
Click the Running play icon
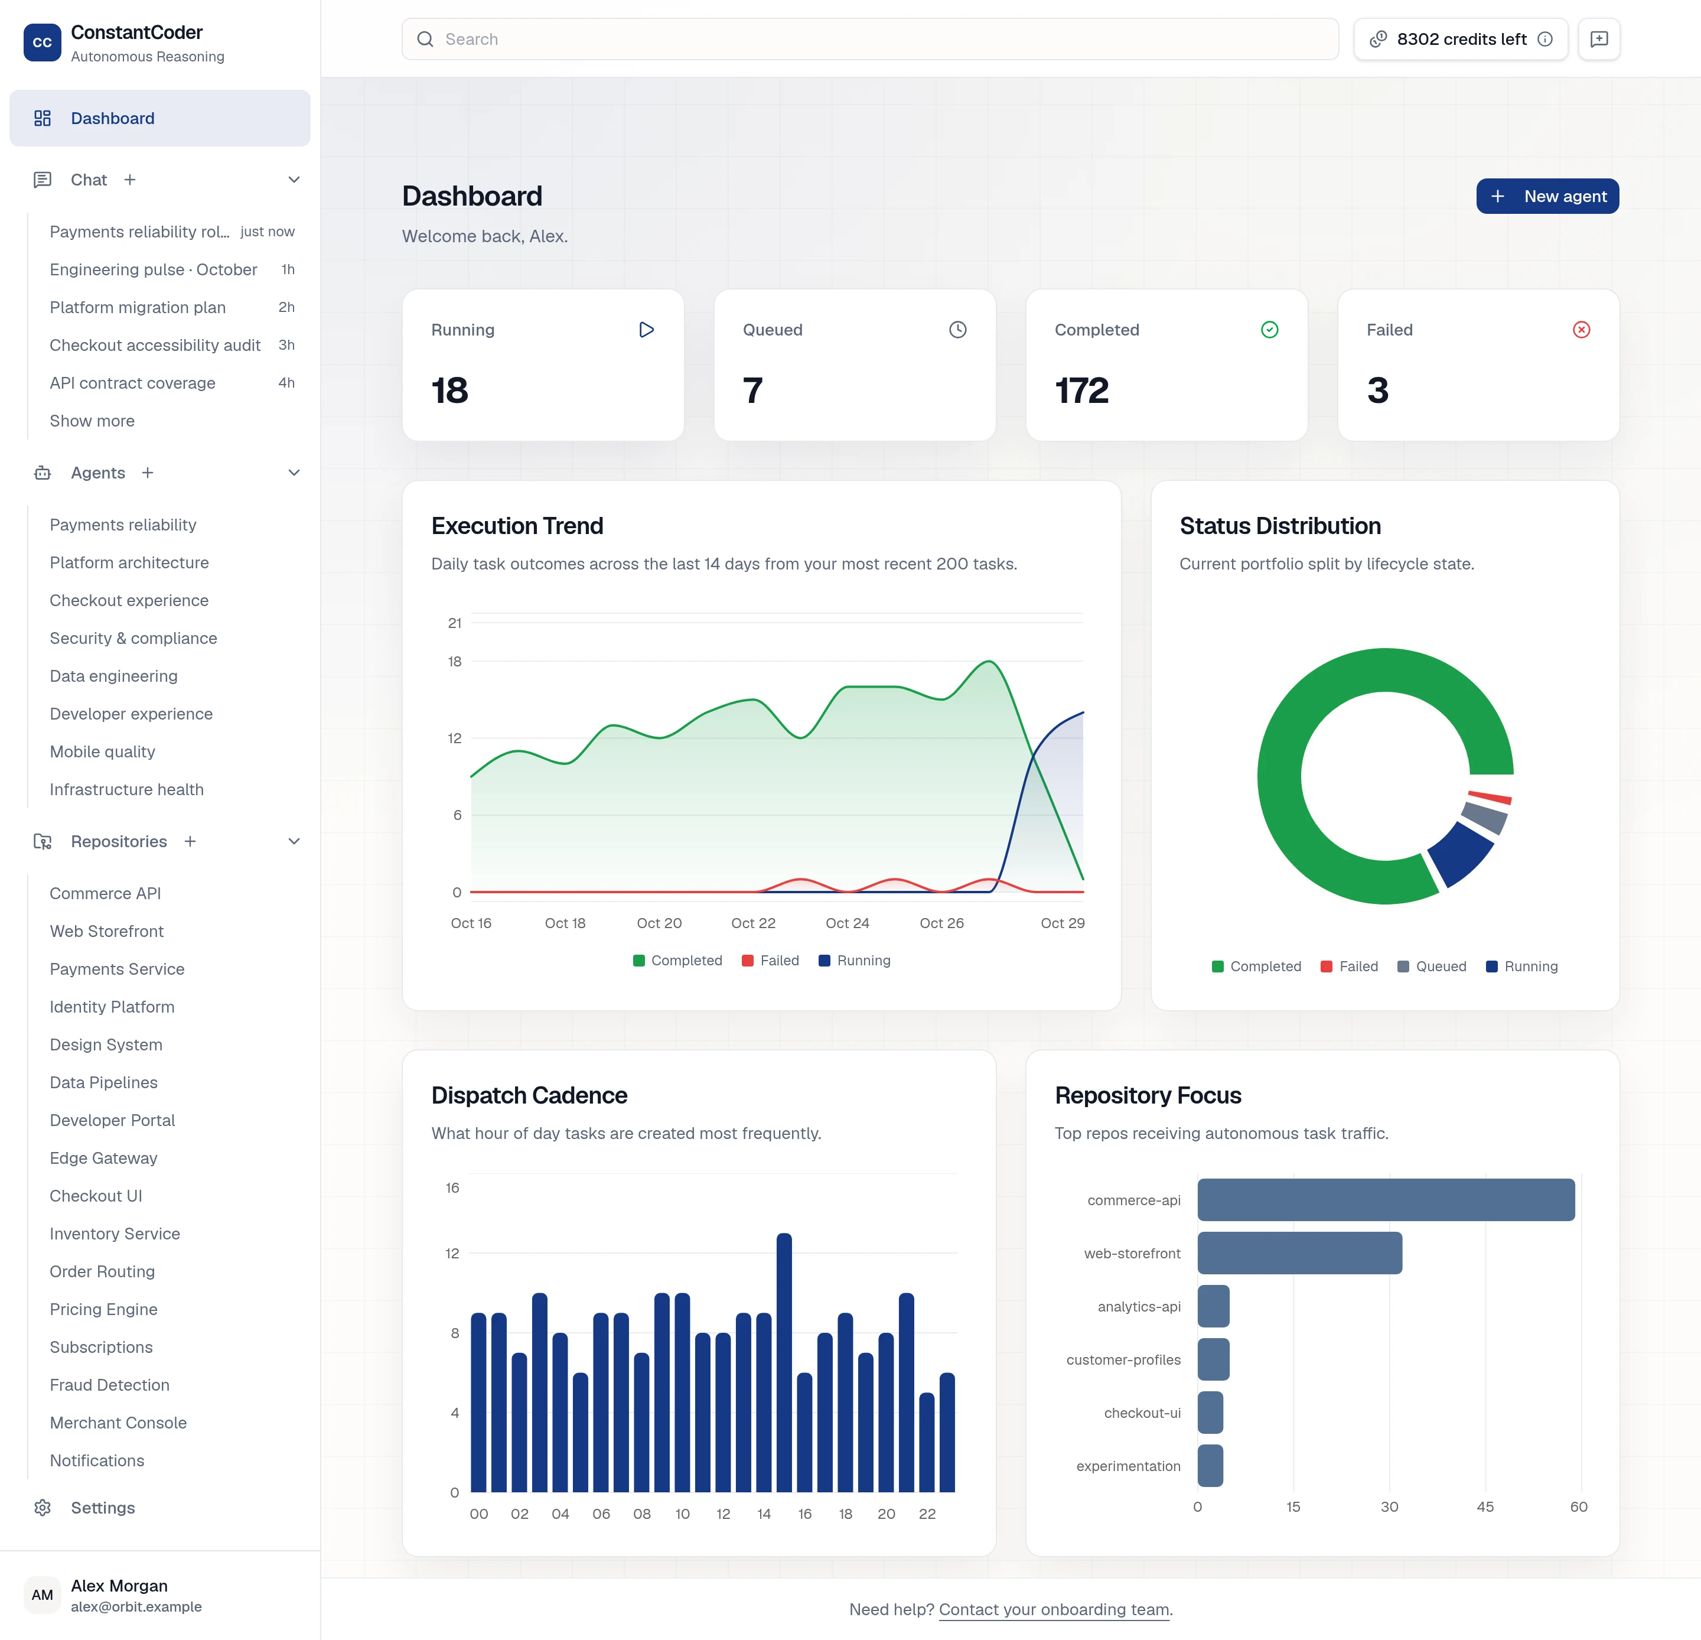pos(647,330)
